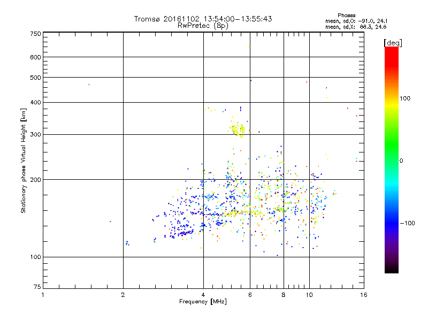Select the 'mean, sd,X: 88.3, 24.6' line

click(356, 27)
